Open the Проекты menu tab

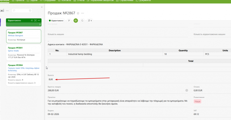point(18,1)
